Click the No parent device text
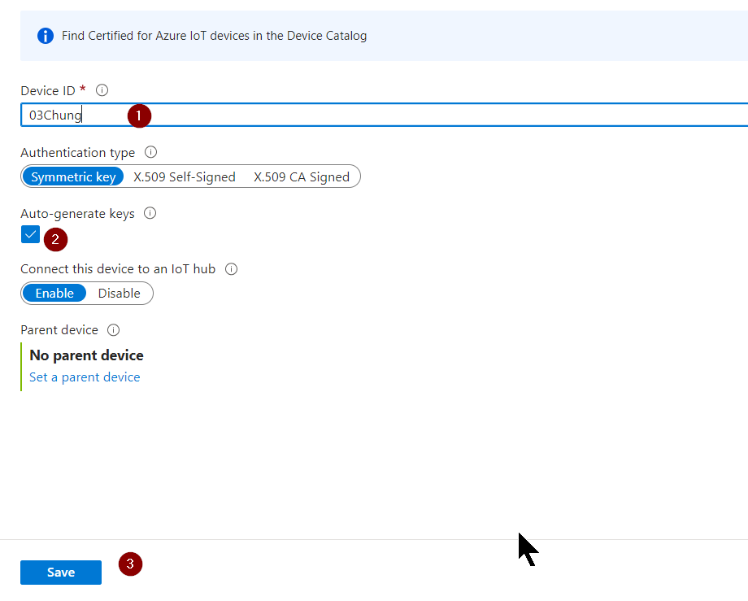The height and width of the screenshot is (601, 748). pos(86,355)
